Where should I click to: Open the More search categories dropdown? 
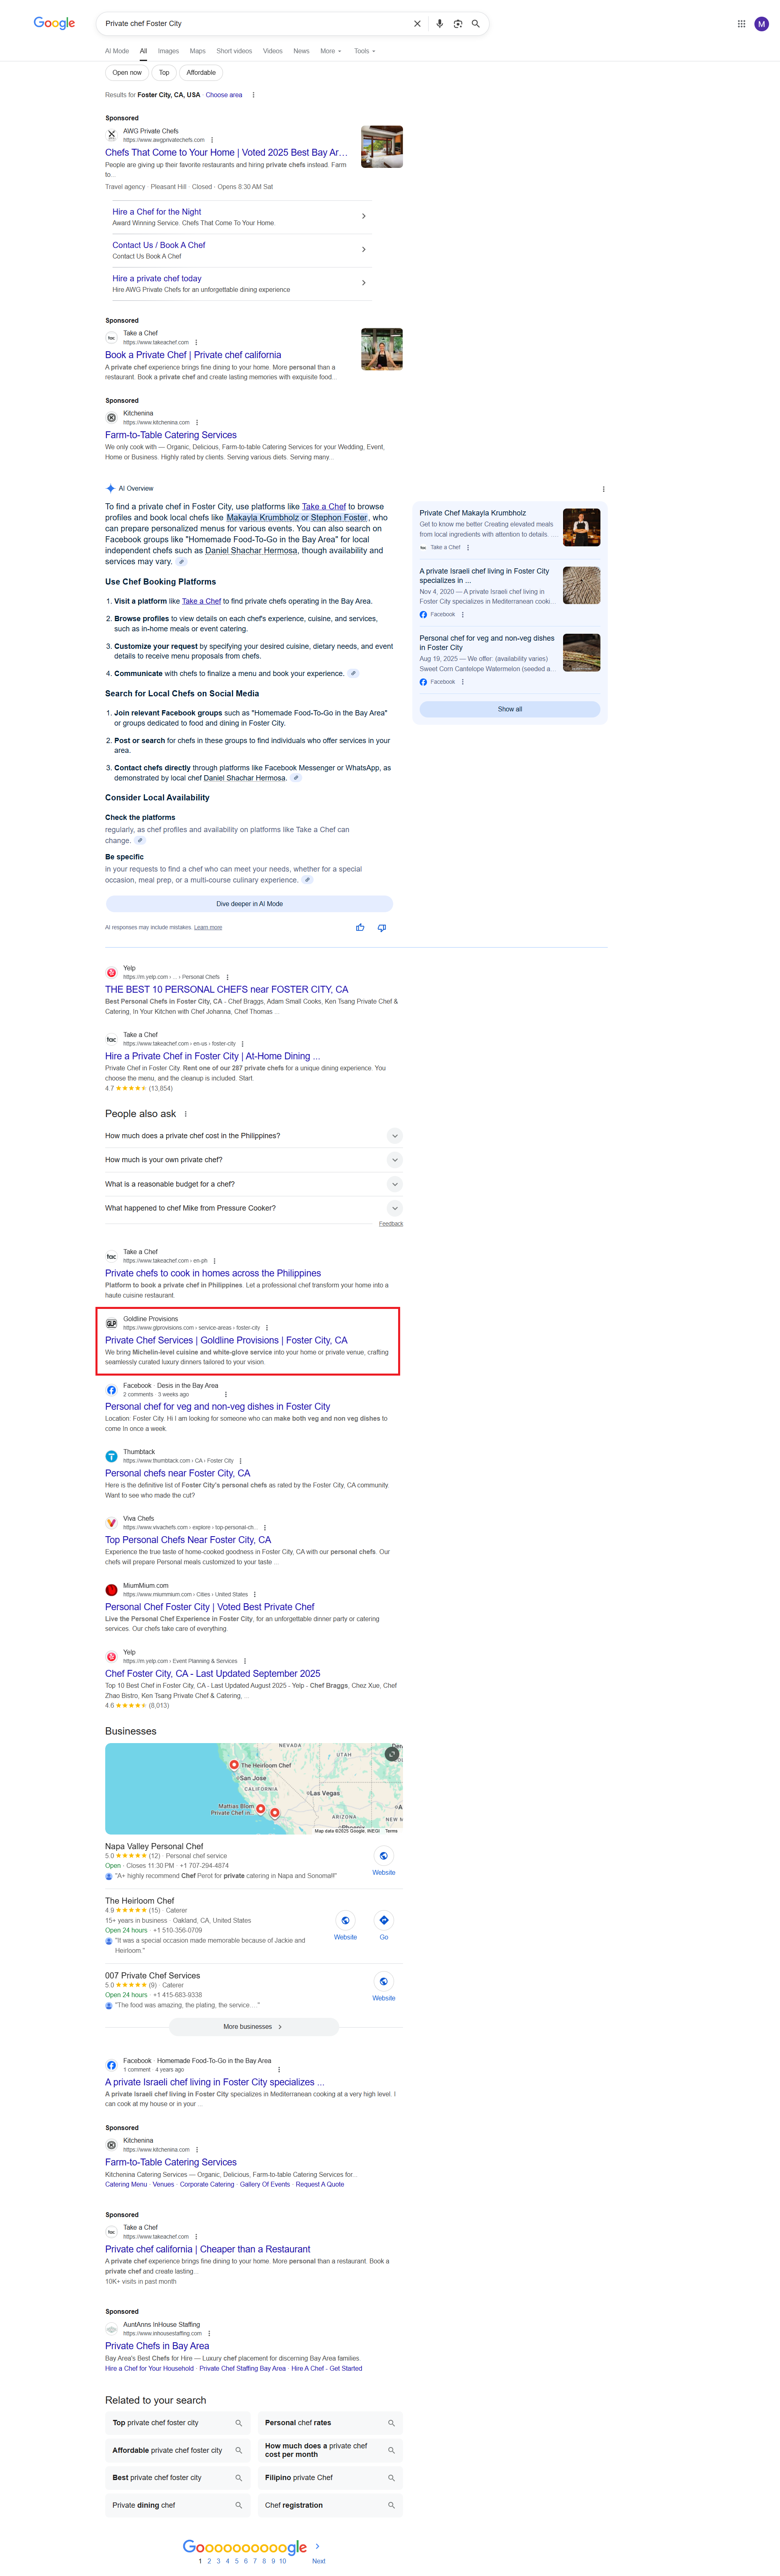click(x=330, y=51)
